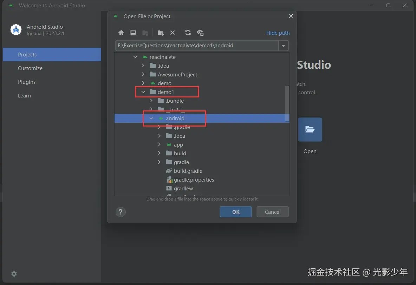
Task: Click the file tree vertical scrollbar
Action: [x=287, y=104]
